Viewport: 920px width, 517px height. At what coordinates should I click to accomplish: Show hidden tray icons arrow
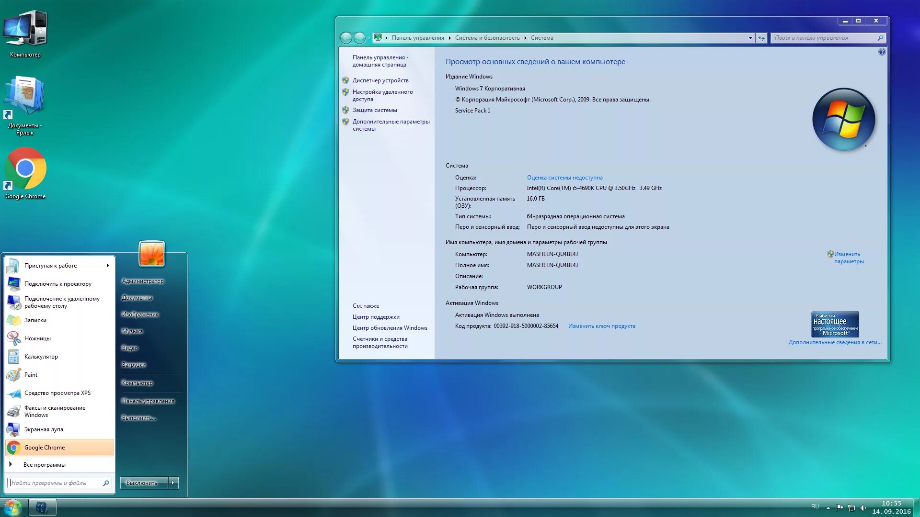tap(828, 508)
